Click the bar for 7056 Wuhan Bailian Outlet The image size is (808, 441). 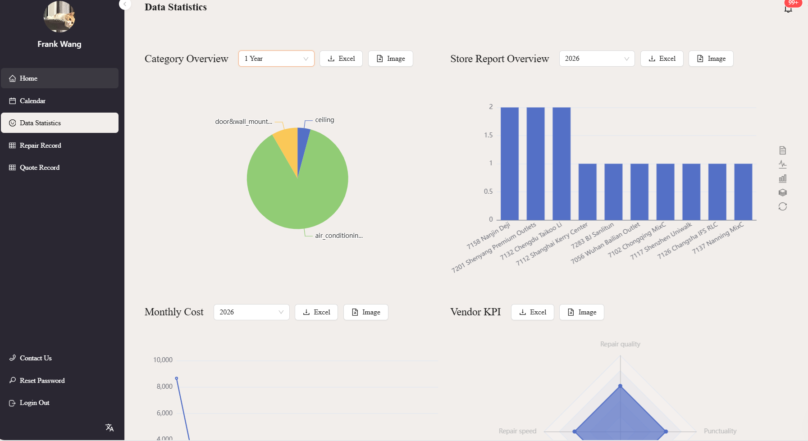pyautogui.click(x=639, y=192)
